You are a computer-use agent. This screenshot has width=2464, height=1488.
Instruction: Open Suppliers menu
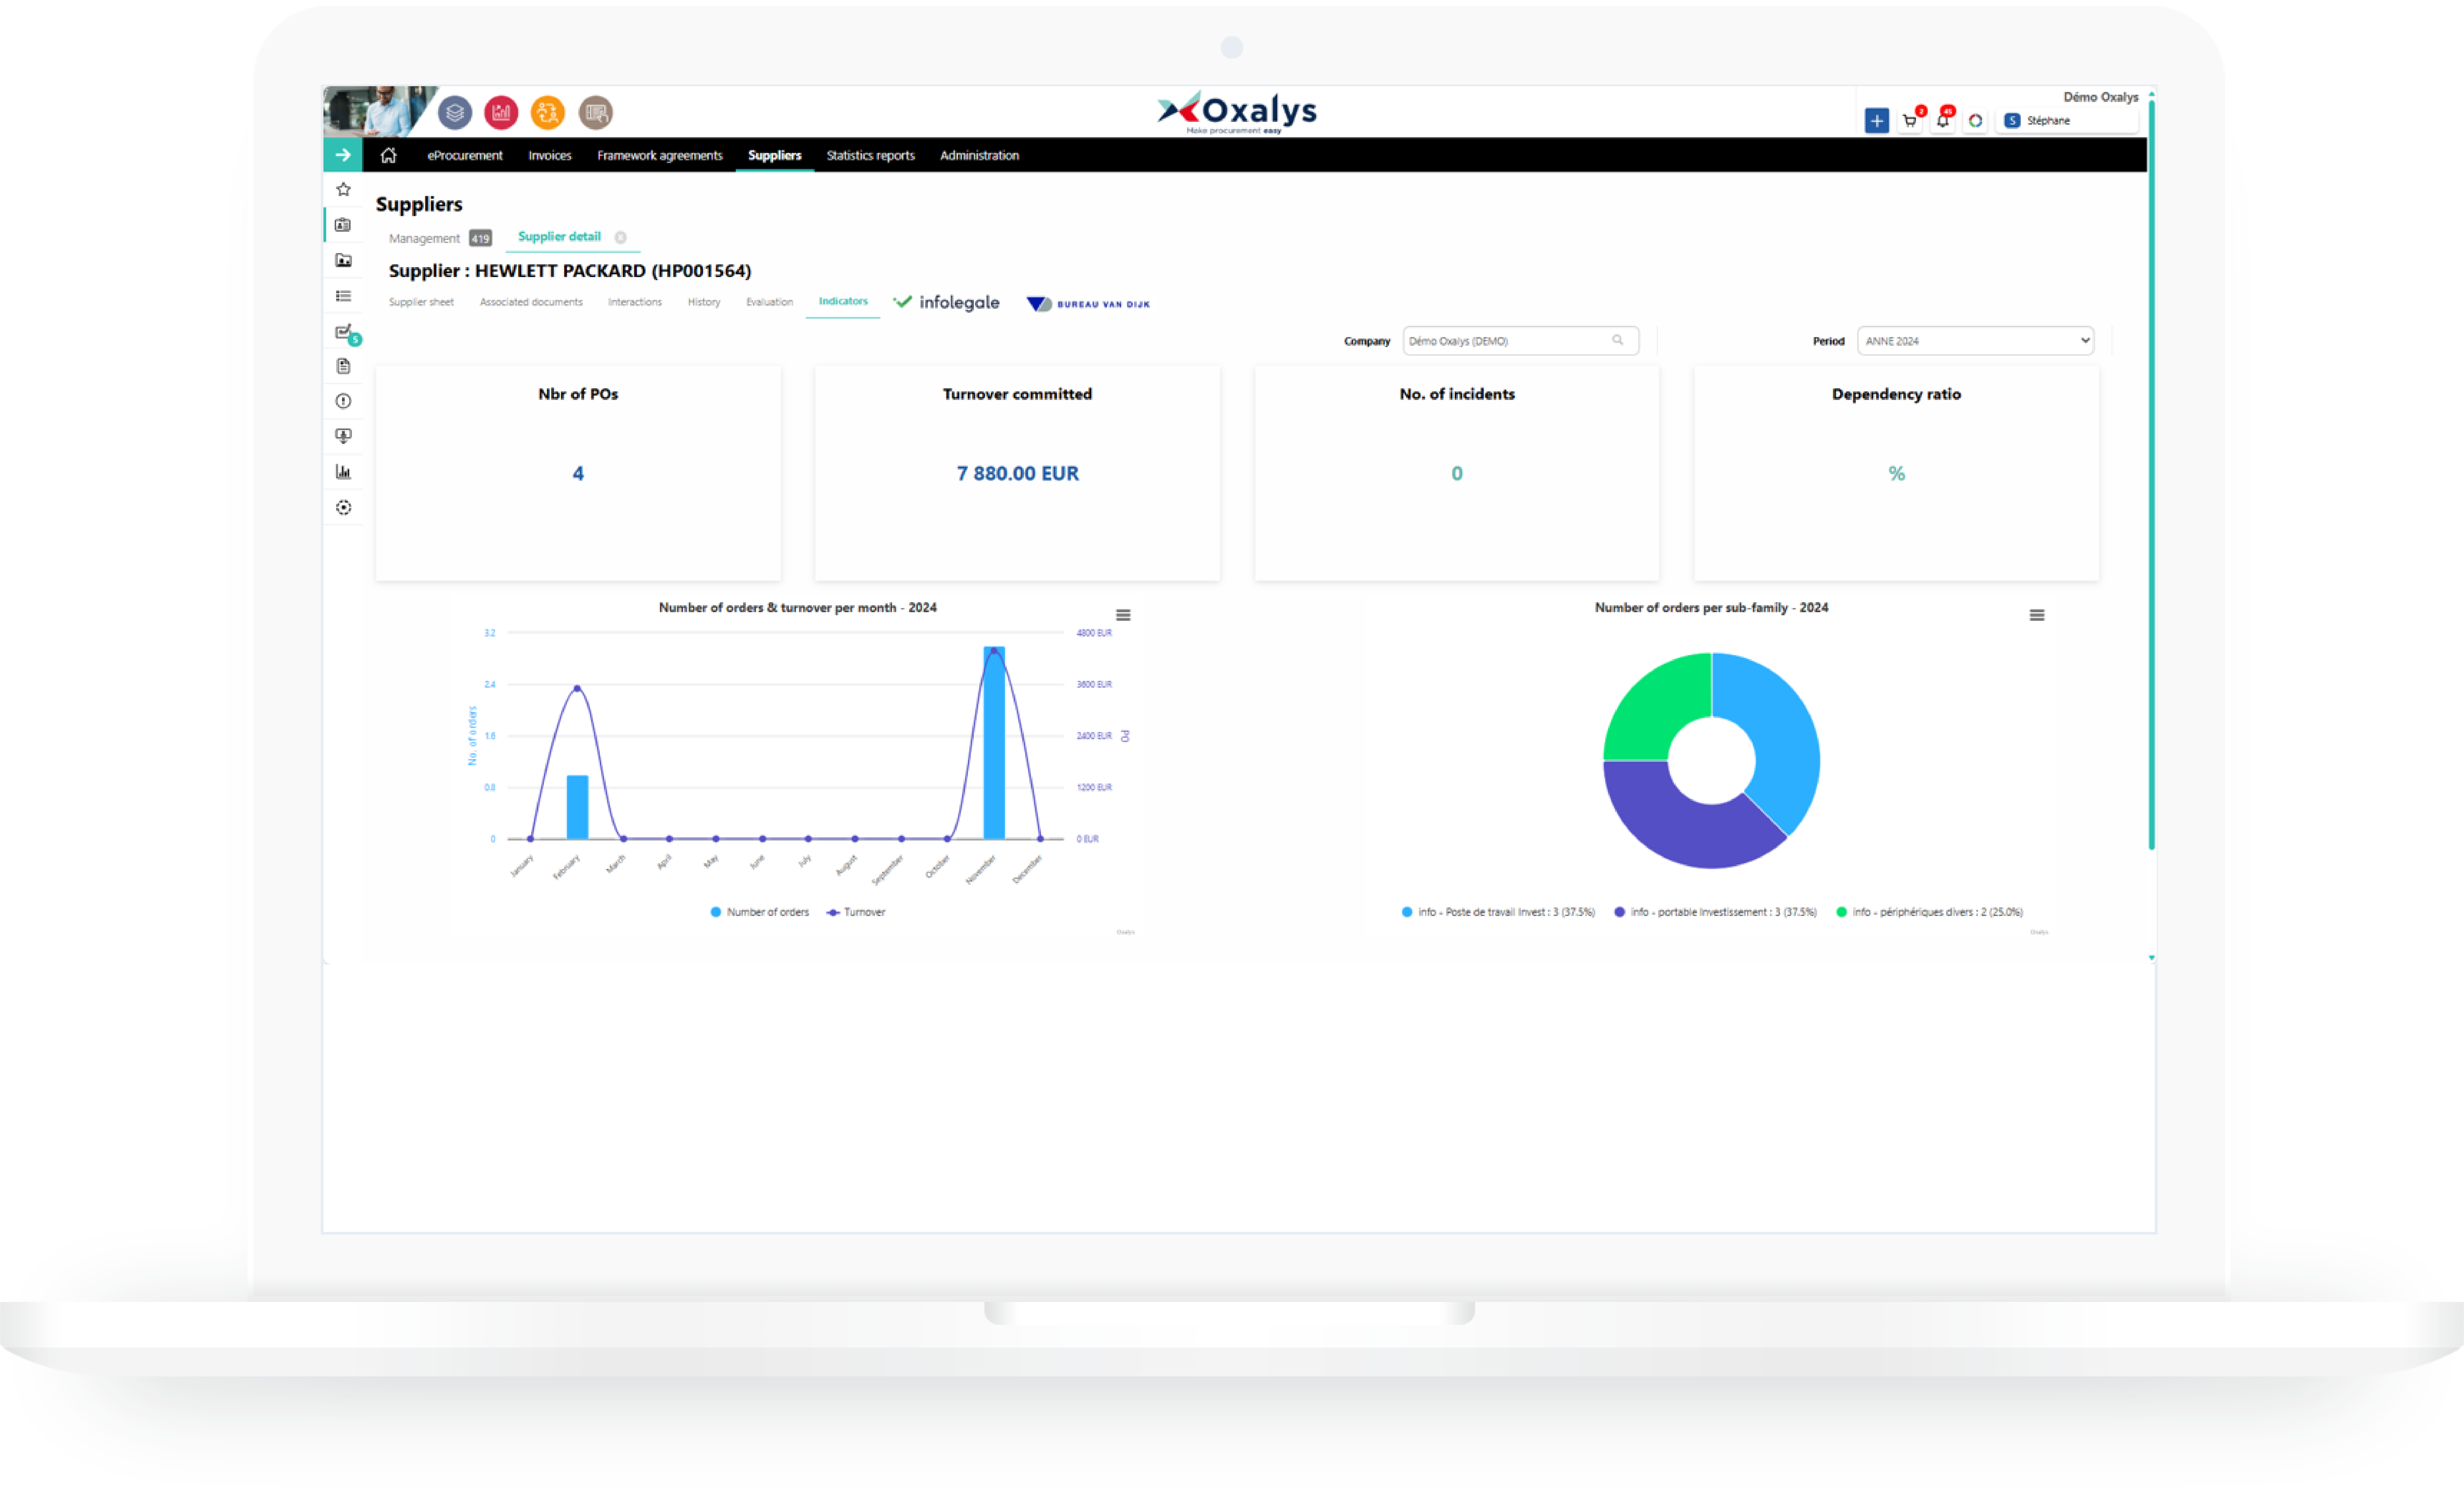[x=775, y=156]
